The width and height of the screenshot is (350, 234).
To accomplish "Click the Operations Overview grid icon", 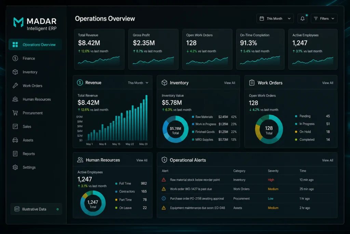I will tap(15, 45).
